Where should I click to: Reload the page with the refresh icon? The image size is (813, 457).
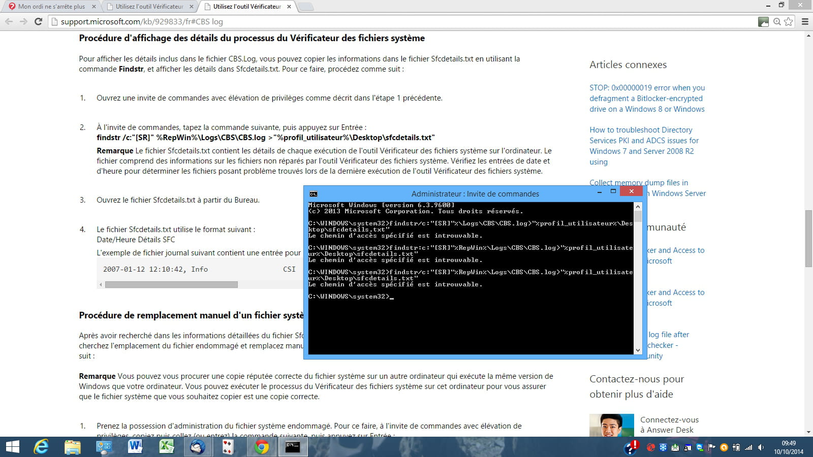tap(38, 21)
